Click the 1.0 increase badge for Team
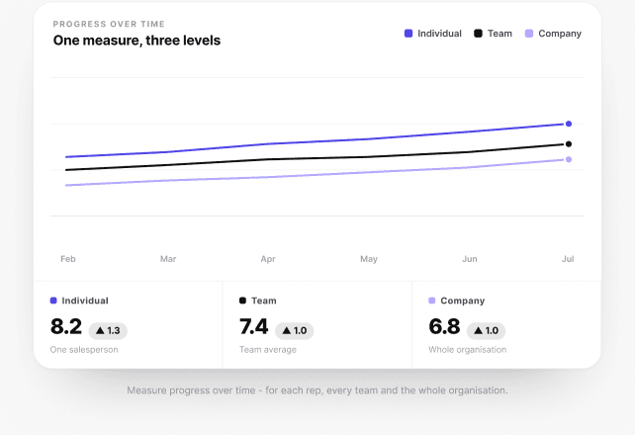 (x=295, y=330)
